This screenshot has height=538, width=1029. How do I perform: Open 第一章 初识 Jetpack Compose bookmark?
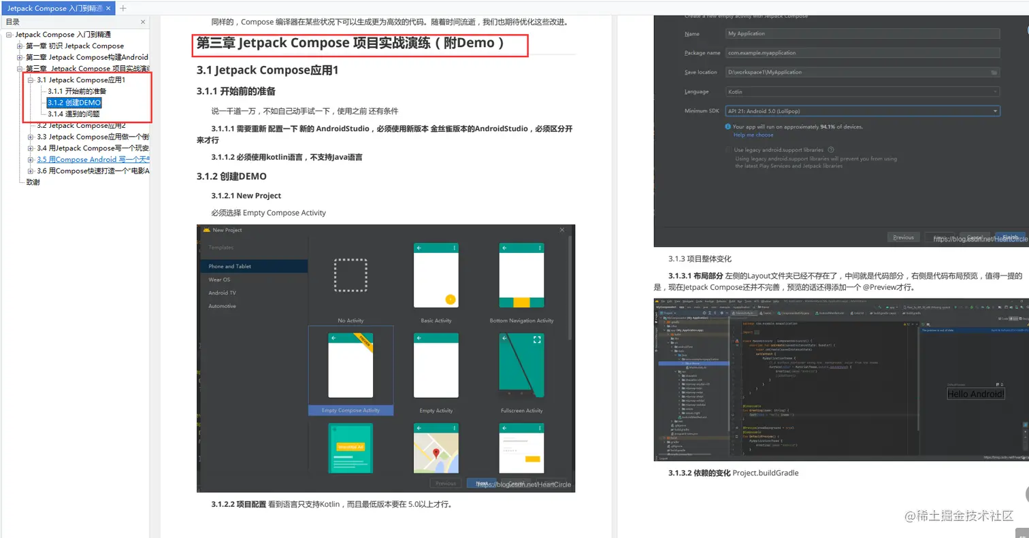(75, 46)
